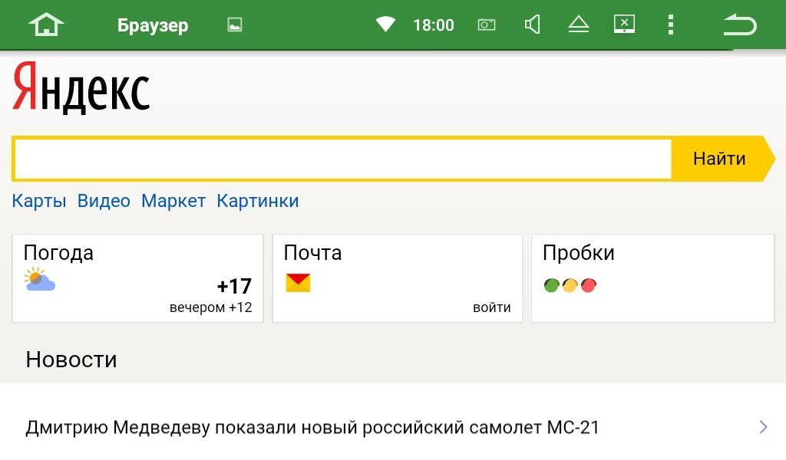Toggle Wi-Fi from the status bar
The height and width of the screenshot is (460, 786).
[385, 24]
